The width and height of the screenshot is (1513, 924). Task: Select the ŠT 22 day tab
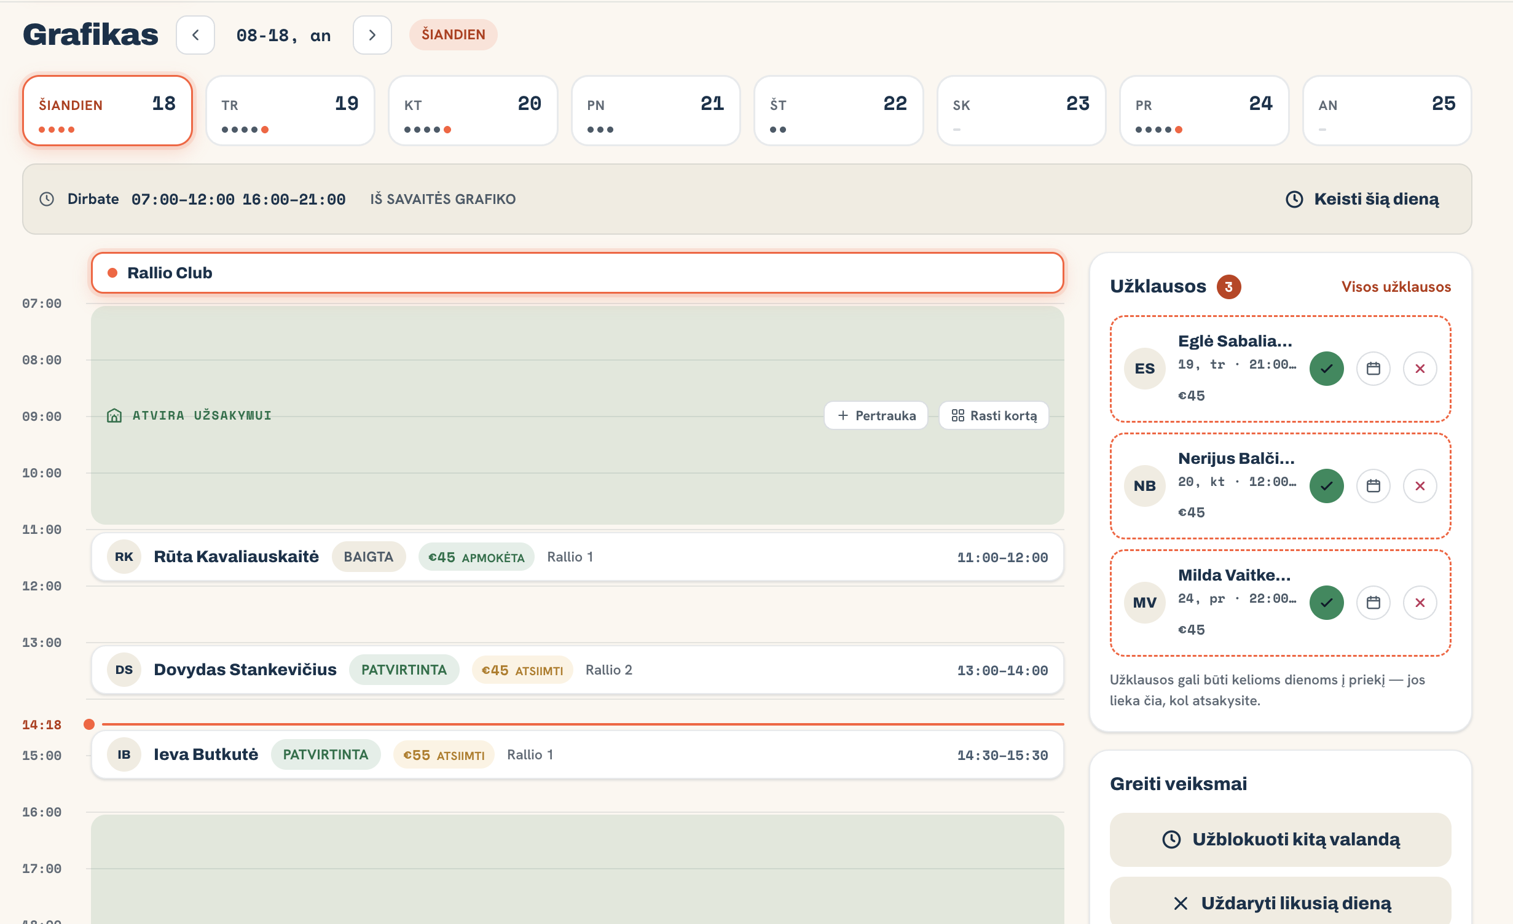839,111
